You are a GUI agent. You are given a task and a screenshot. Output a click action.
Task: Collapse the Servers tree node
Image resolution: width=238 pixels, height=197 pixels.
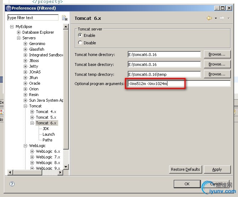click(18, 38)
